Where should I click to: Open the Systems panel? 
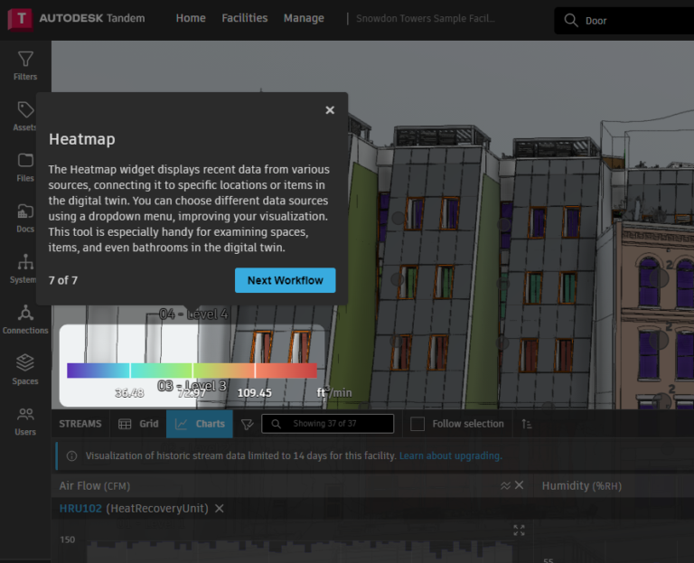(x=25, y=268)
